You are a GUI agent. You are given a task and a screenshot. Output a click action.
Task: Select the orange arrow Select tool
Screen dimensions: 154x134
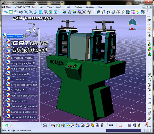pos(149,29)
